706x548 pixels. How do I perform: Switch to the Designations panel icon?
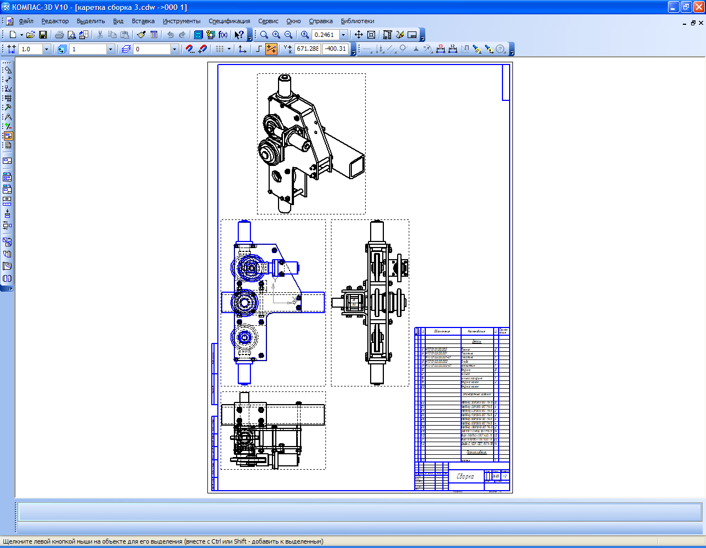coord(8,89)
